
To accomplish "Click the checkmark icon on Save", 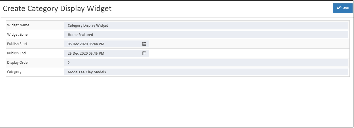I will (x=338, y=8).
